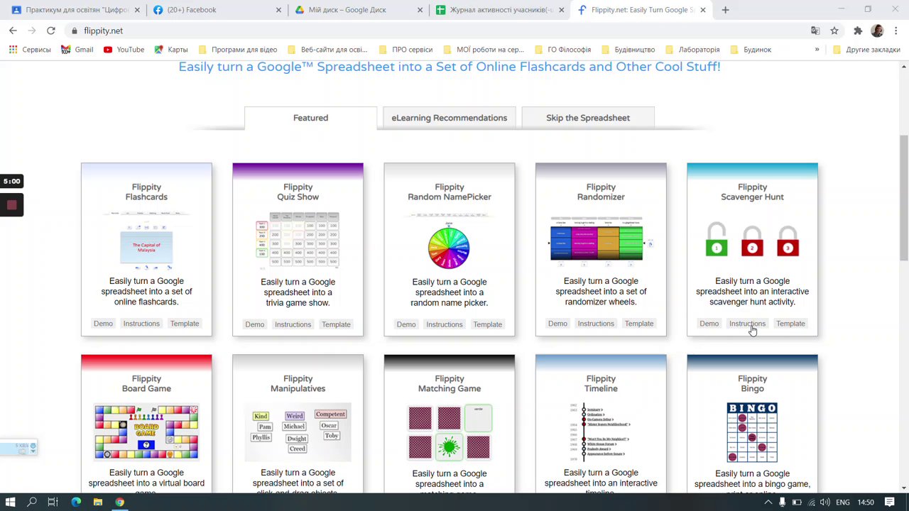
Task: Switch to the Skip the Spreadsheet tab
Action: [x=588, y=118]
